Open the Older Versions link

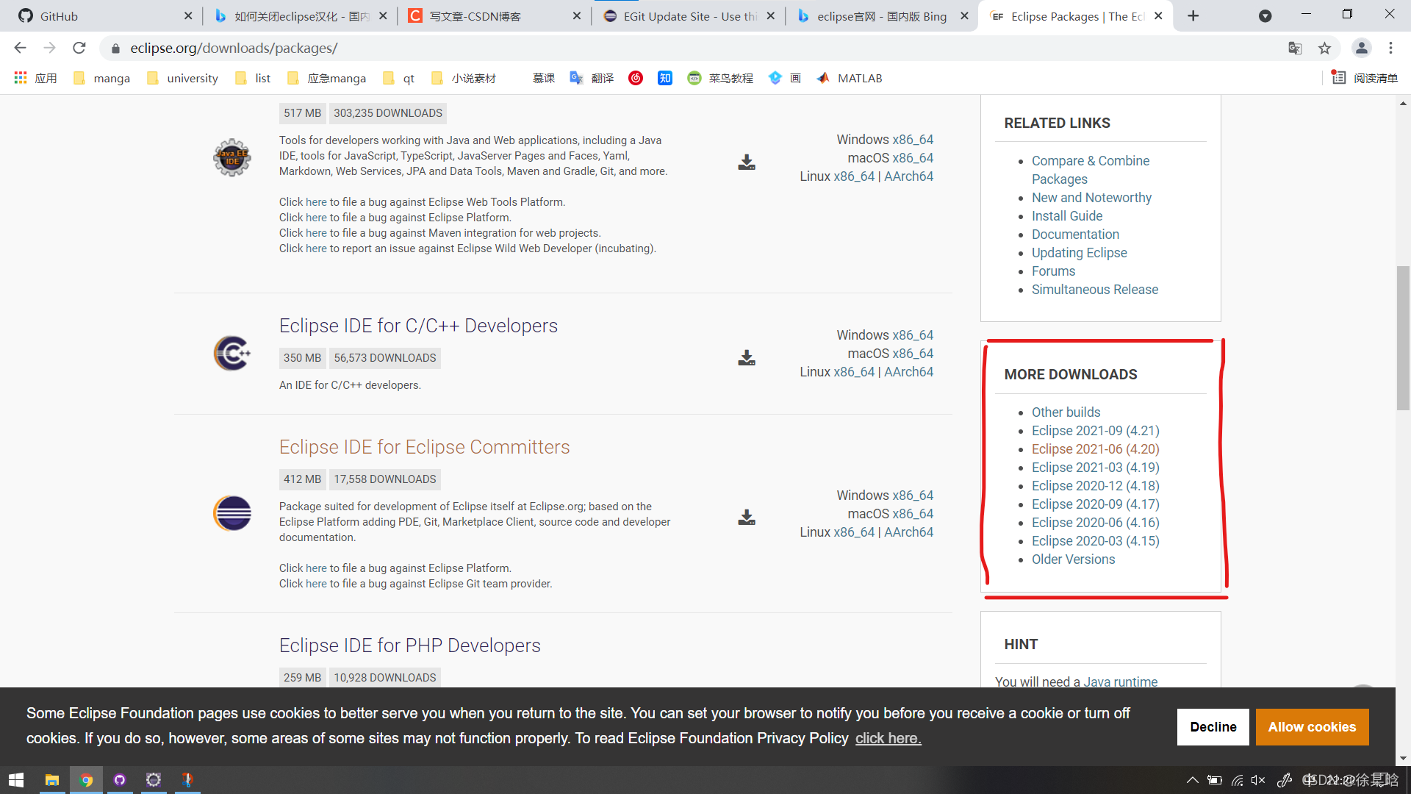(1073, 559)
